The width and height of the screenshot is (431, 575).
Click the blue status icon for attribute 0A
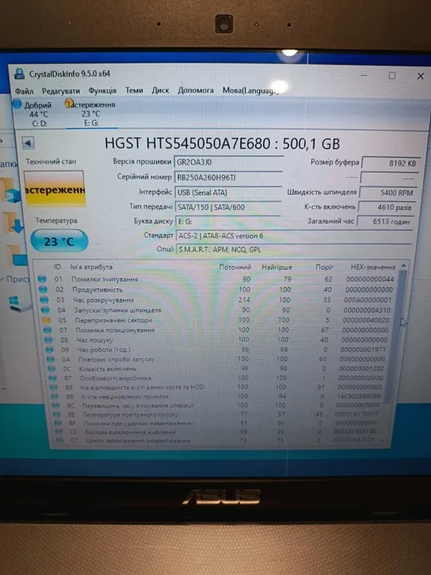50,359
